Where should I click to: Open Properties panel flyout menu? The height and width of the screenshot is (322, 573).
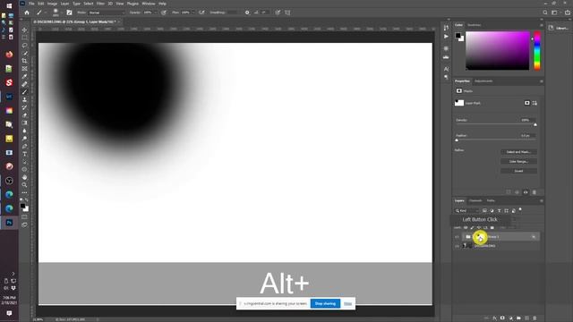tap(541, 81)
